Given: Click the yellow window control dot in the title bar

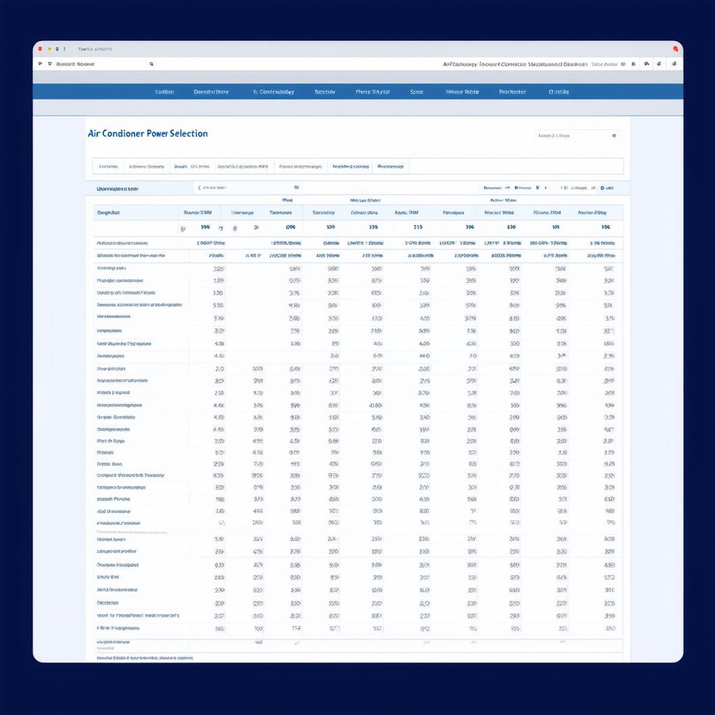Looking at the screenshot, I should [x=50, y=49].
